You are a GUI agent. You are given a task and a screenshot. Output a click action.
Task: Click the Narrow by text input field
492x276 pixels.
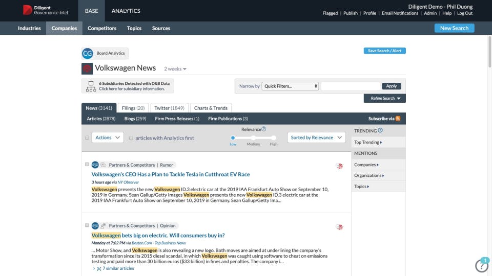coord(351,86)
